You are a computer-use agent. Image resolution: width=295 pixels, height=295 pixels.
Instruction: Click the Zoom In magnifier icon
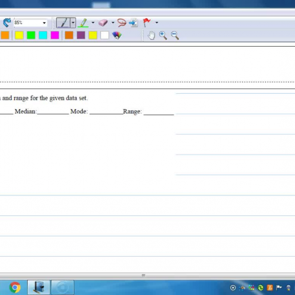coord(163,35)
